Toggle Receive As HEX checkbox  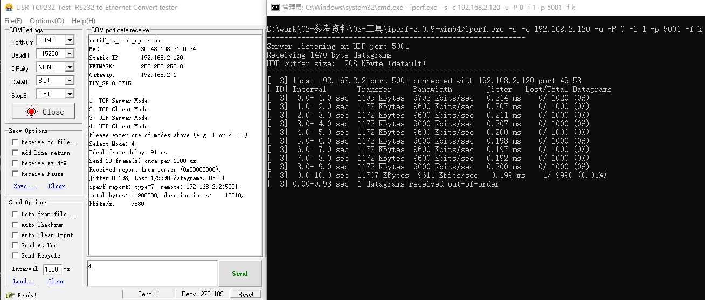(x=15, y=163)
